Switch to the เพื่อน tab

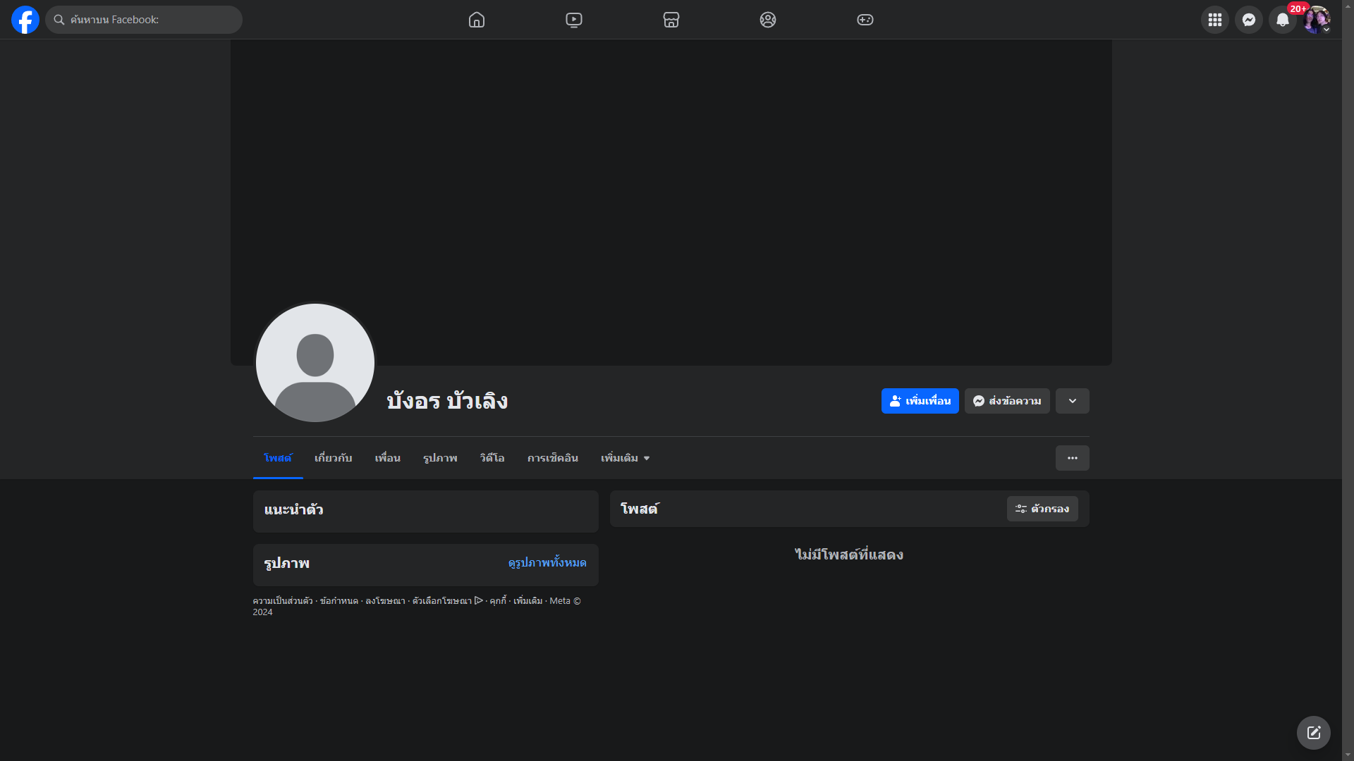[x=387, y=458]
